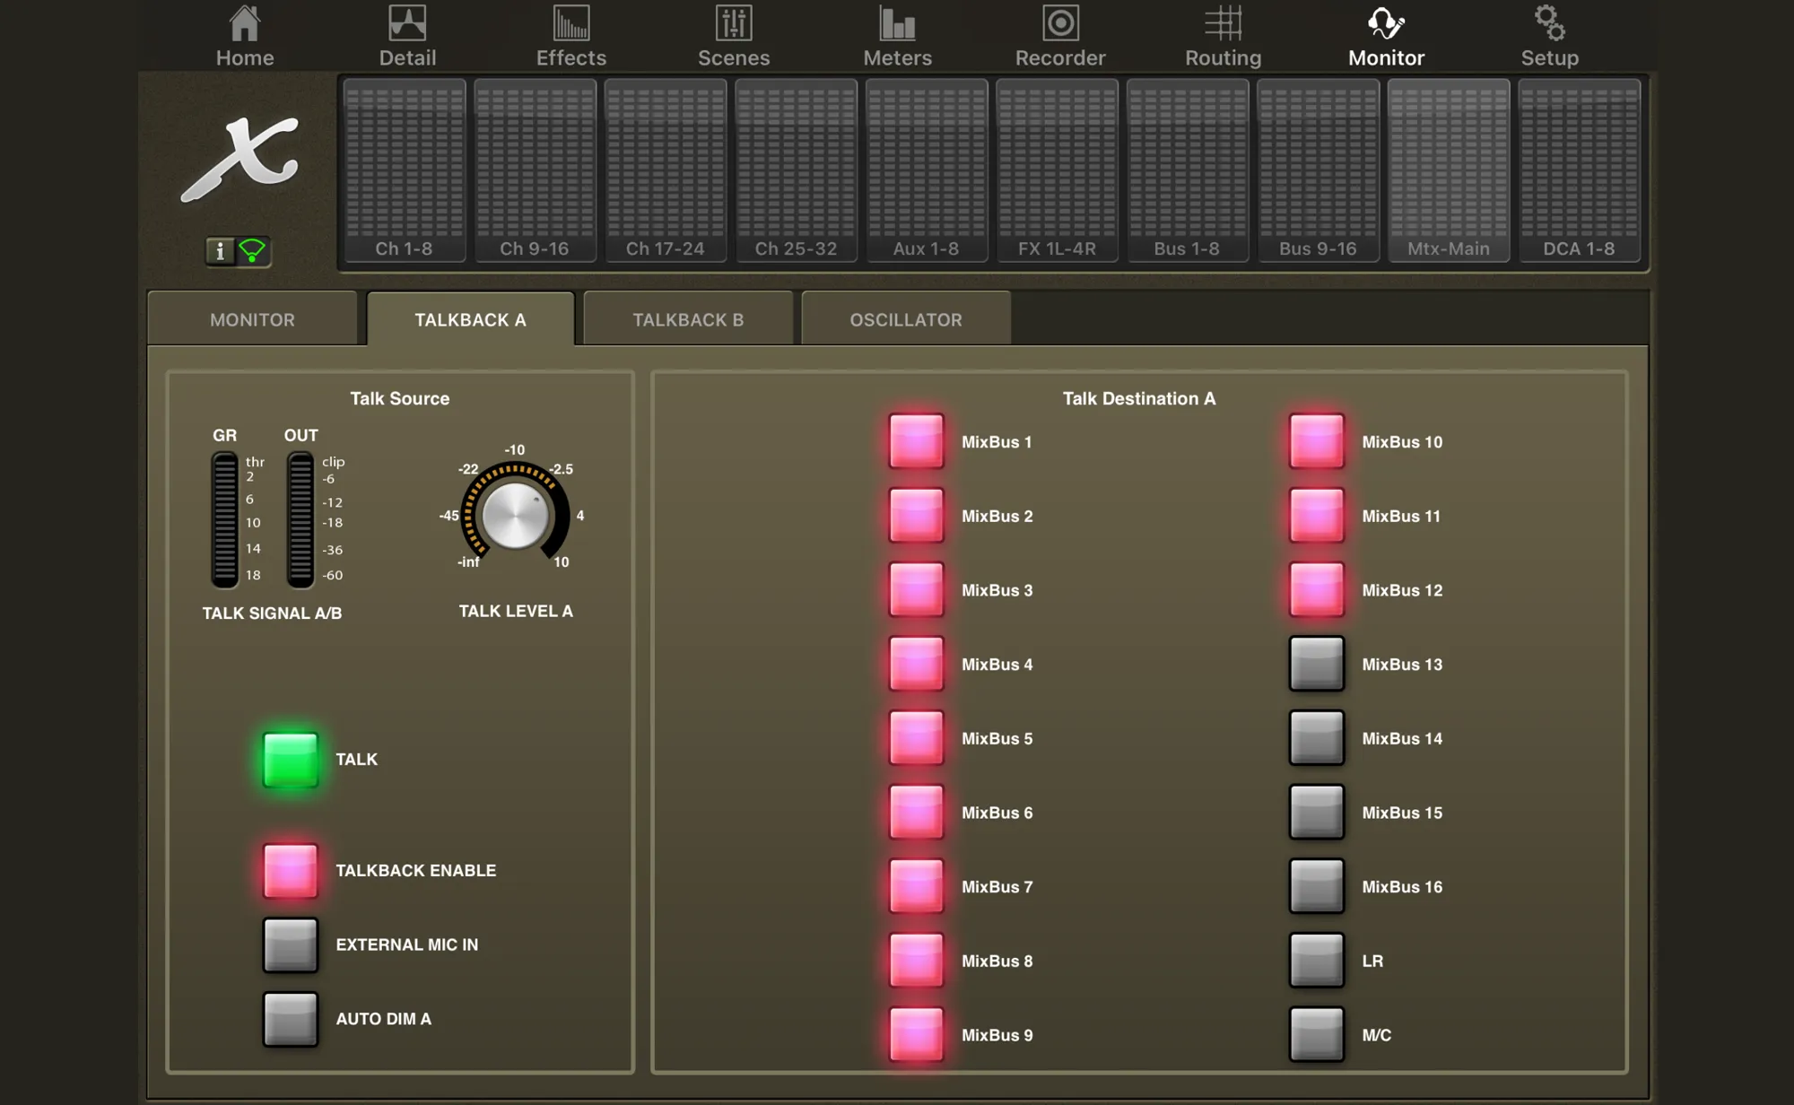Toggle MixBus 8 talk destination
Screen dimensions: 1794x1105
tap(916, 961)
